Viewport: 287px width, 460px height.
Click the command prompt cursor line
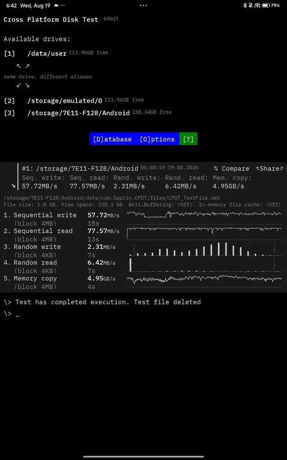(11, 314)
